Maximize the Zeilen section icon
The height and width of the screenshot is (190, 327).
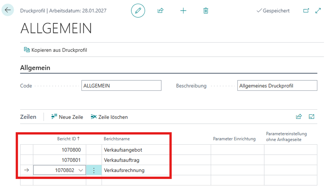[312, 117]
